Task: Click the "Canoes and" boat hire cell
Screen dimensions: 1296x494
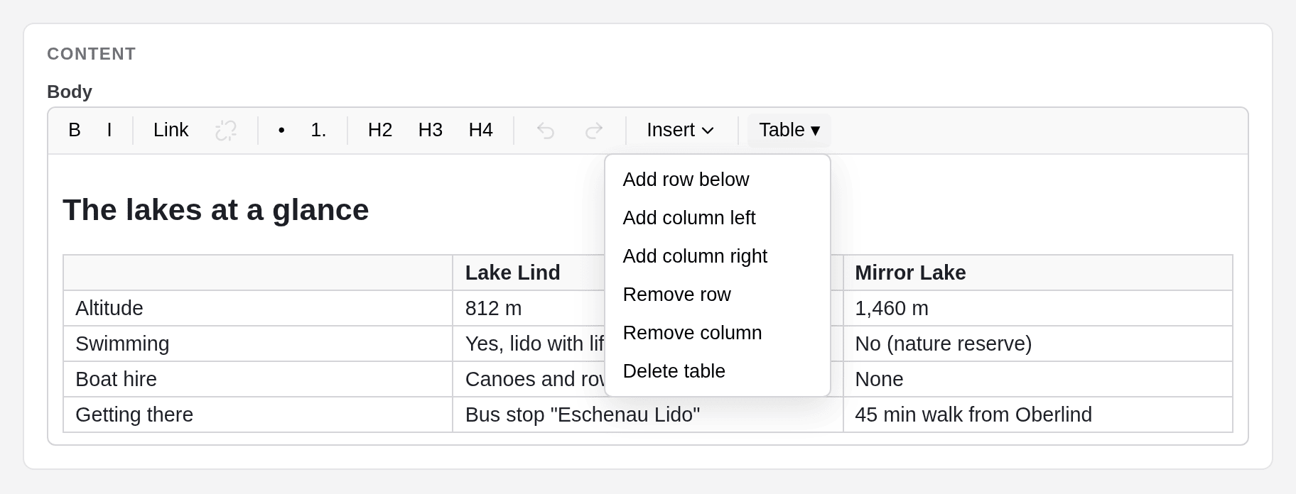Action: click(529, 379)
